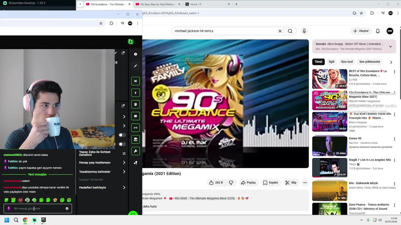The width and height of the screenshot is (401, 225).
Task: Open YouTube notifications bell
Action: (x=378, y=31)
